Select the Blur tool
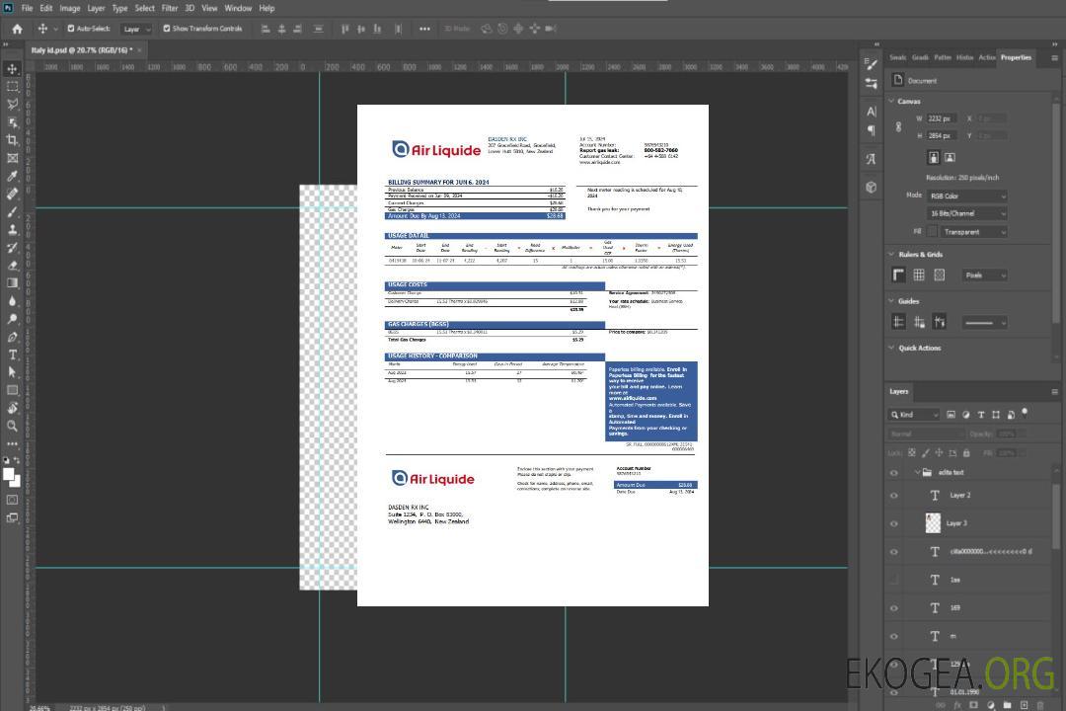The image size is (1066, 711). coord(12,301)
